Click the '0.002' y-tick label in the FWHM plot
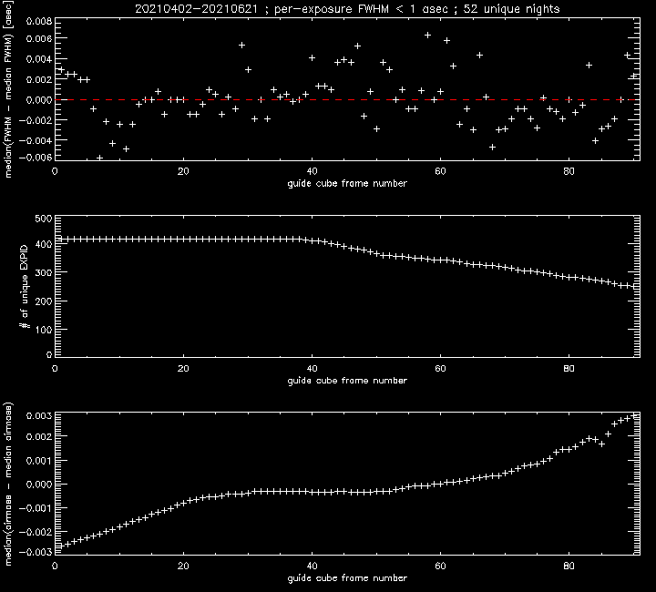 [x=39, y=80]
